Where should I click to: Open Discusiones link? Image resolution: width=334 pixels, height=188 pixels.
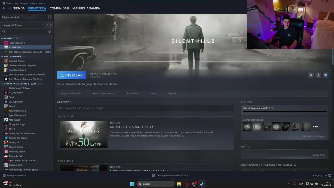[x=132, y=93]
